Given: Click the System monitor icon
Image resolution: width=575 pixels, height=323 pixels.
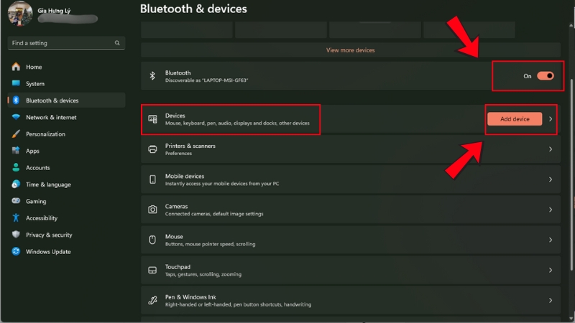Looking at the screenshot, I should pyautogui.click(x=16, y=83).
